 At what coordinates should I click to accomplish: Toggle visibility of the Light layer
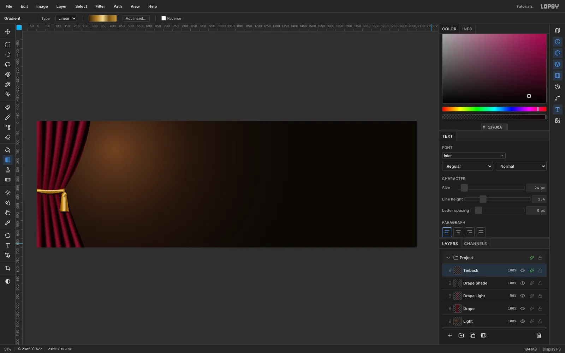523,321
